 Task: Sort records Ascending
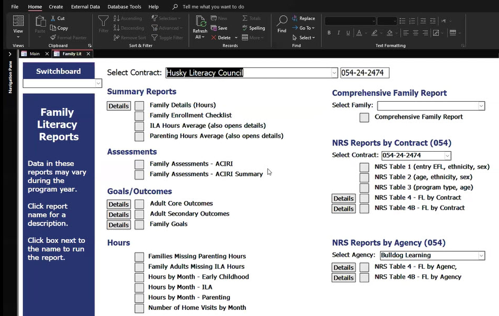point(128,18)
